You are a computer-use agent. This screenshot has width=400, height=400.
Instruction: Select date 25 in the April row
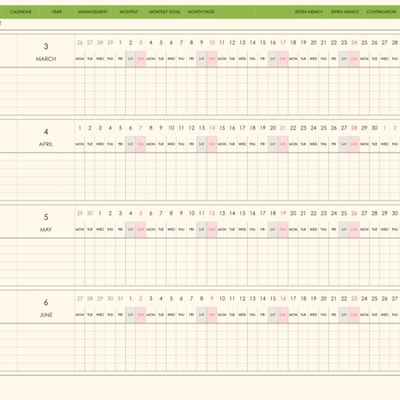323,128
